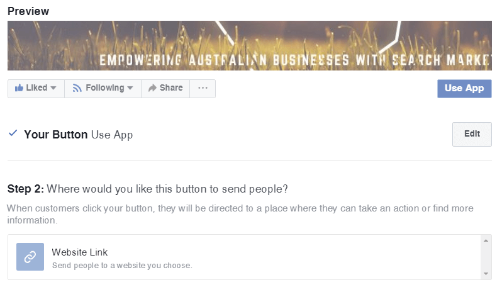502x287 pixels.
Task: Click the Website Link chain icon
Action: [x=30, y=257]
